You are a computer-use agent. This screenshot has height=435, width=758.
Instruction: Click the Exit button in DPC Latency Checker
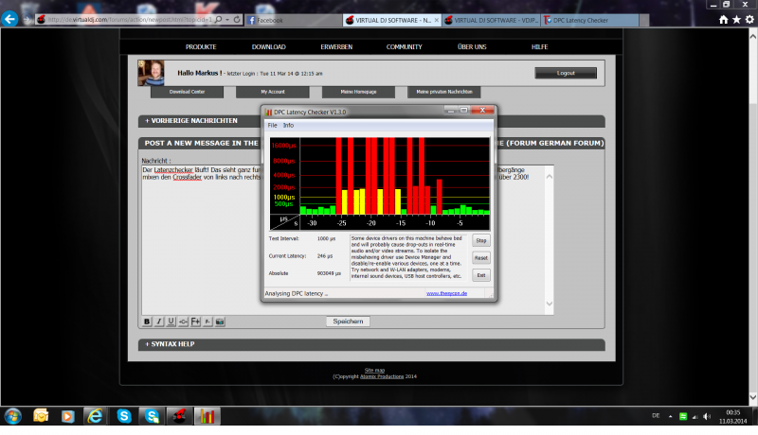481,275
